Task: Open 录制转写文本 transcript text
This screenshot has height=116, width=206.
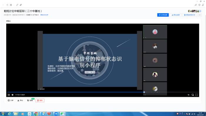Action: click(190, 15)
